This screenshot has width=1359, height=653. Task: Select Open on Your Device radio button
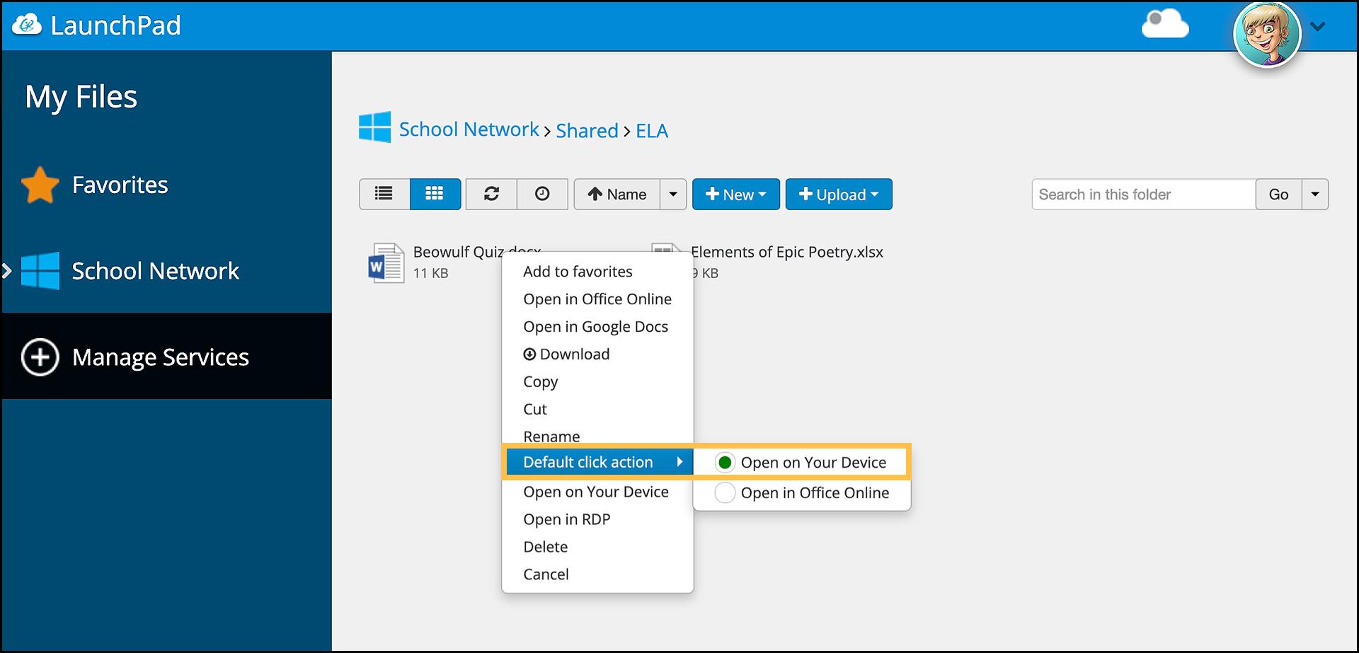[x=725, y=463]
